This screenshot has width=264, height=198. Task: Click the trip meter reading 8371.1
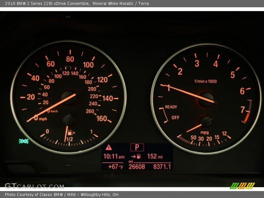pyautogui.click(x=162, y=167)
